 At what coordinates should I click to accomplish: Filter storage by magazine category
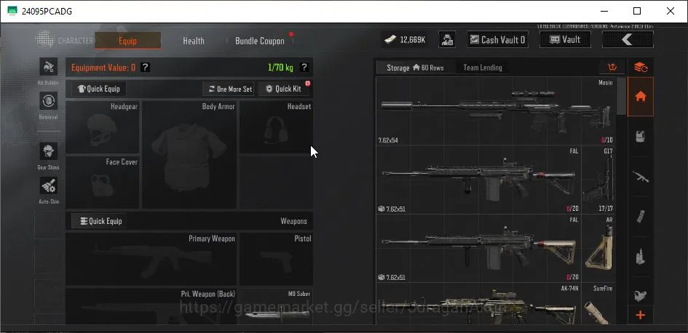click(641, 217)
